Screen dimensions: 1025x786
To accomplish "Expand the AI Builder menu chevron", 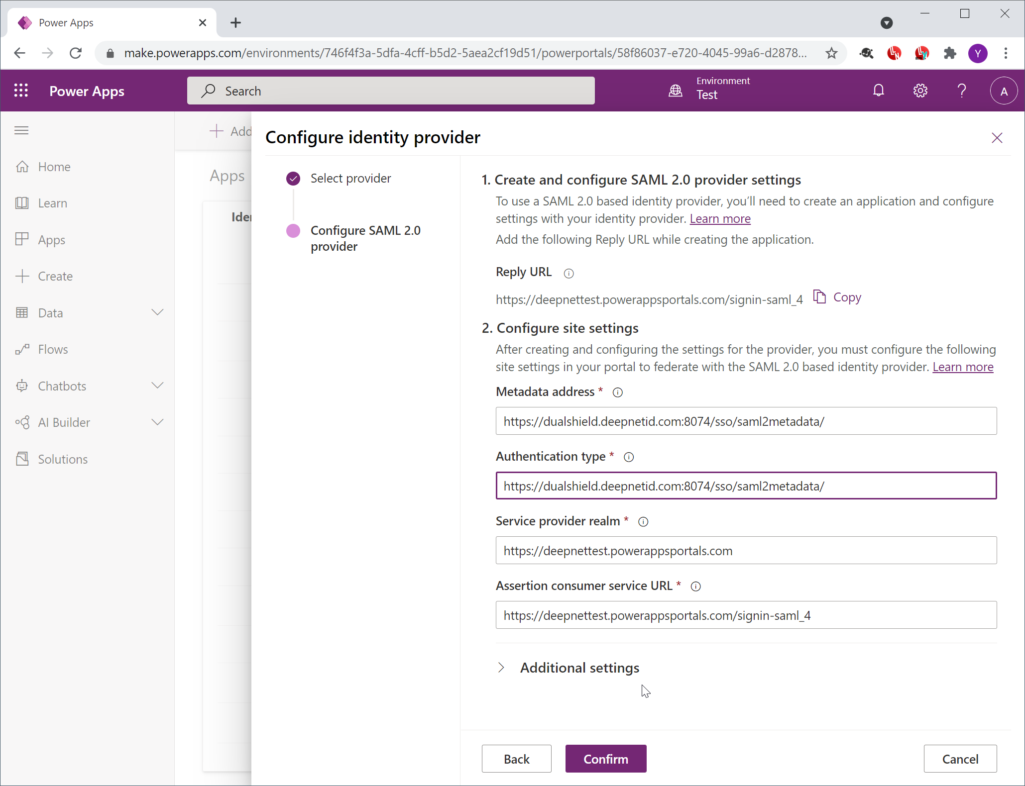I will (x=157, y=422).
